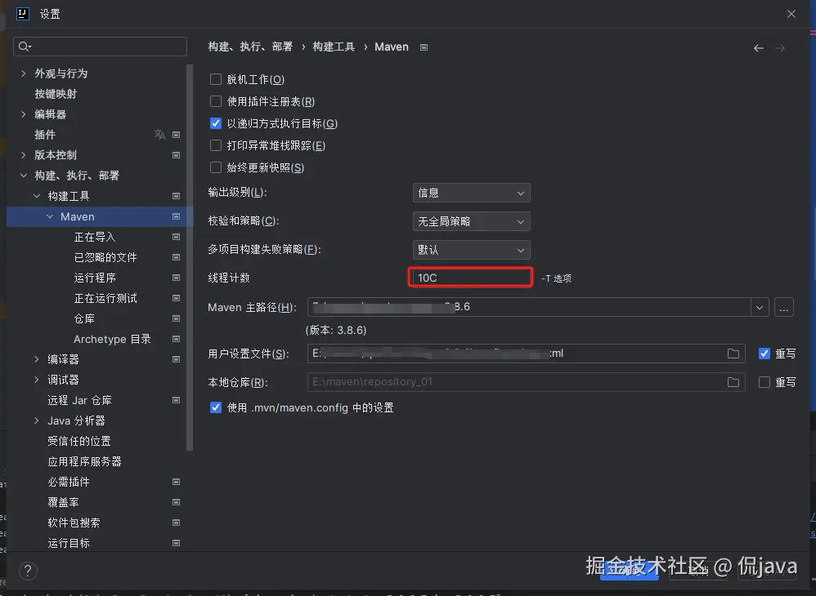This screenshot has width=816, height=596.
Task: Expand the 版本控制 tree node
Action: point(24,155)
